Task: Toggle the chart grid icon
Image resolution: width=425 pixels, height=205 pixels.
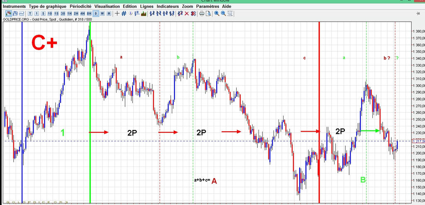Action: click(124, 14)
